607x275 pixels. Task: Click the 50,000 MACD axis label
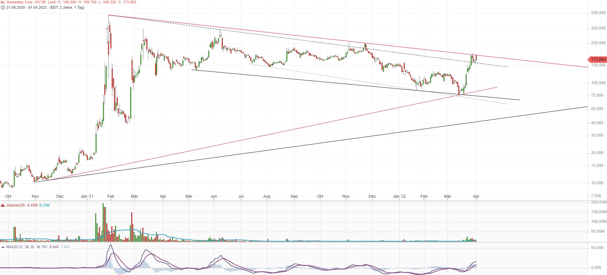pyautogui.click(x=597, y=248)
